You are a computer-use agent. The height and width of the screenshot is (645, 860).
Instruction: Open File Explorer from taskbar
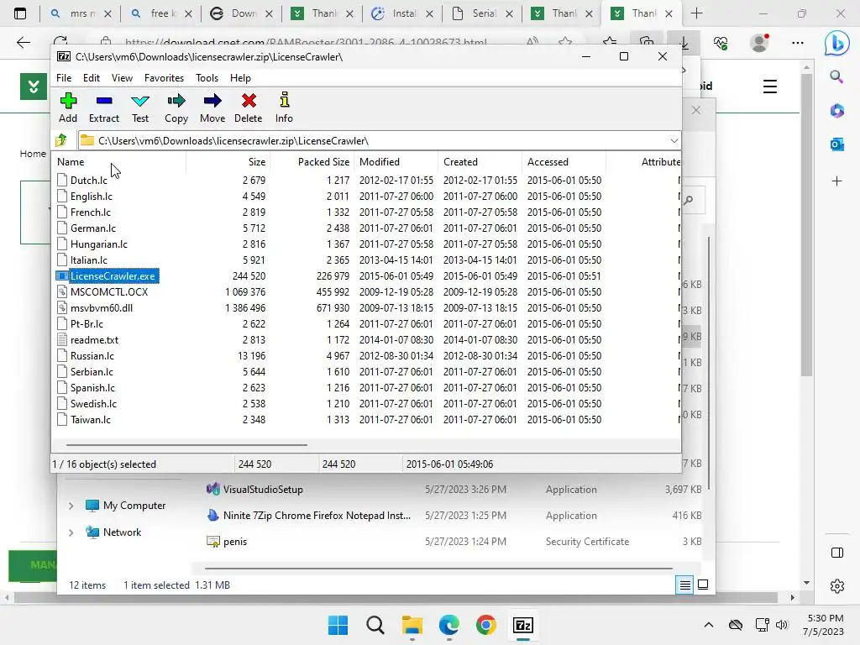click(412, 625)
